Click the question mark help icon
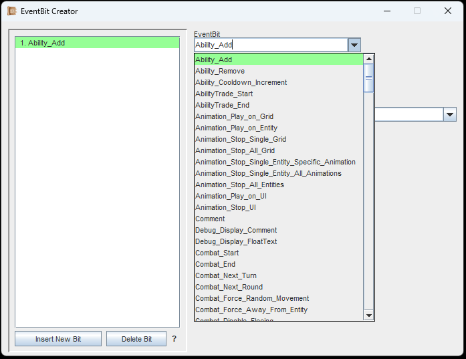The image size is (466, 359). click(174, 339)
